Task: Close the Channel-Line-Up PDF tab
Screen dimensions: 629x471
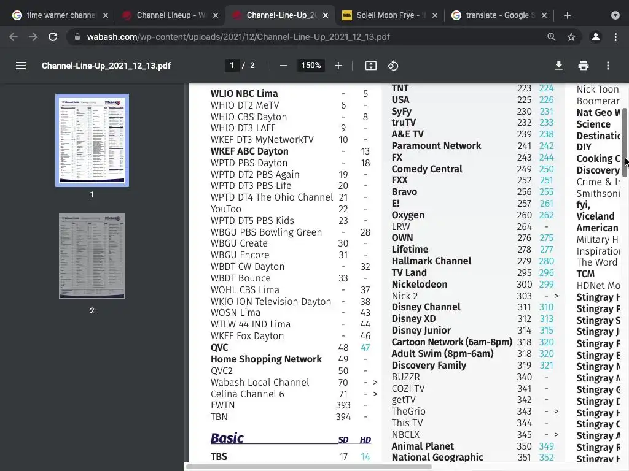Action: click(326, 15)
